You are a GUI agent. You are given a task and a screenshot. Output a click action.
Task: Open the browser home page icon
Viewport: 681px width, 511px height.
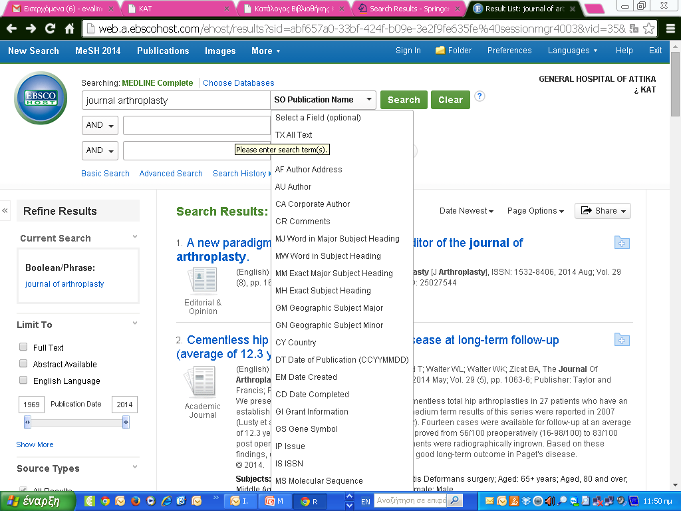point(69,29)
